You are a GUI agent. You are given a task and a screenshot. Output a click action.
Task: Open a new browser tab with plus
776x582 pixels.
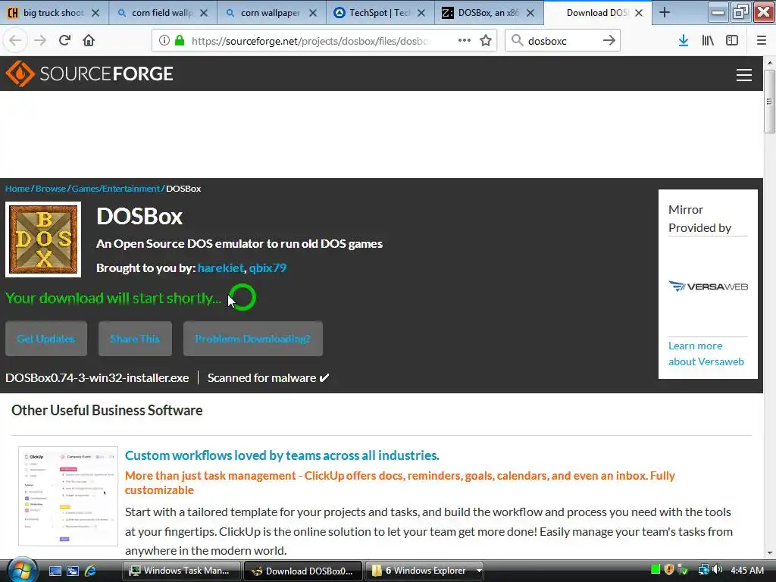(x=665, y=13)
